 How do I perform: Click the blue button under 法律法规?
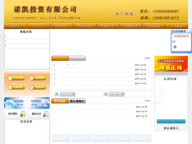171,122
